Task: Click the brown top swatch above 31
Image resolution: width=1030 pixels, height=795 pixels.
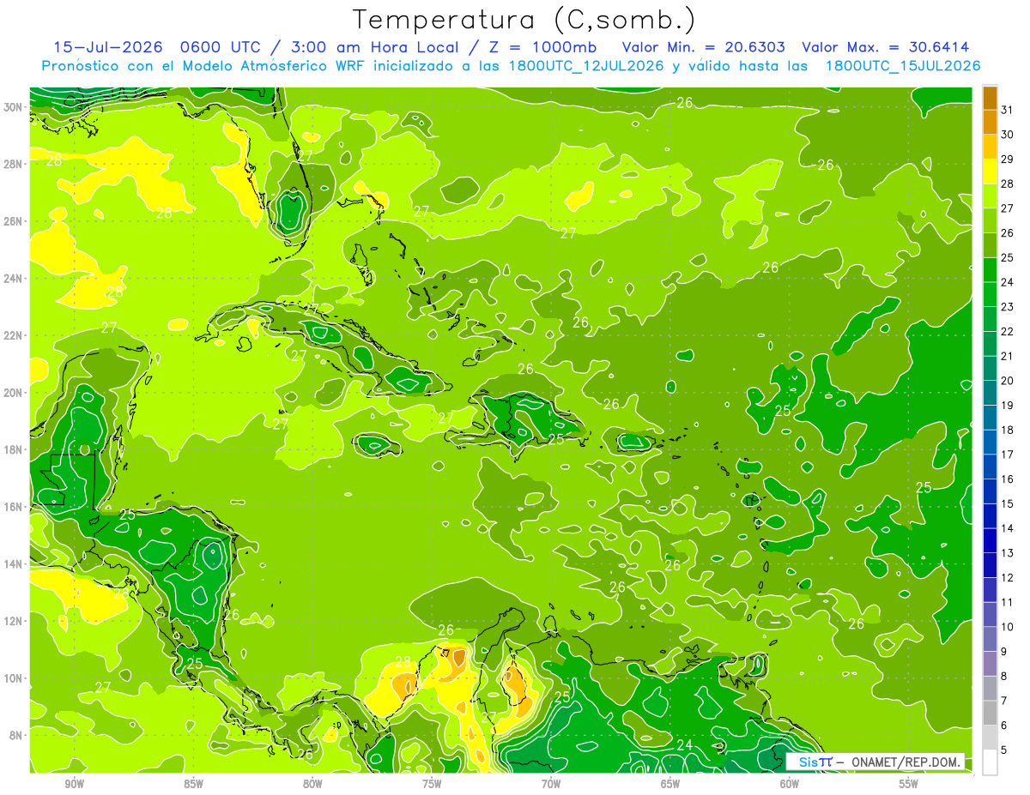Action: pyautogui.click(x=990, y=98)
